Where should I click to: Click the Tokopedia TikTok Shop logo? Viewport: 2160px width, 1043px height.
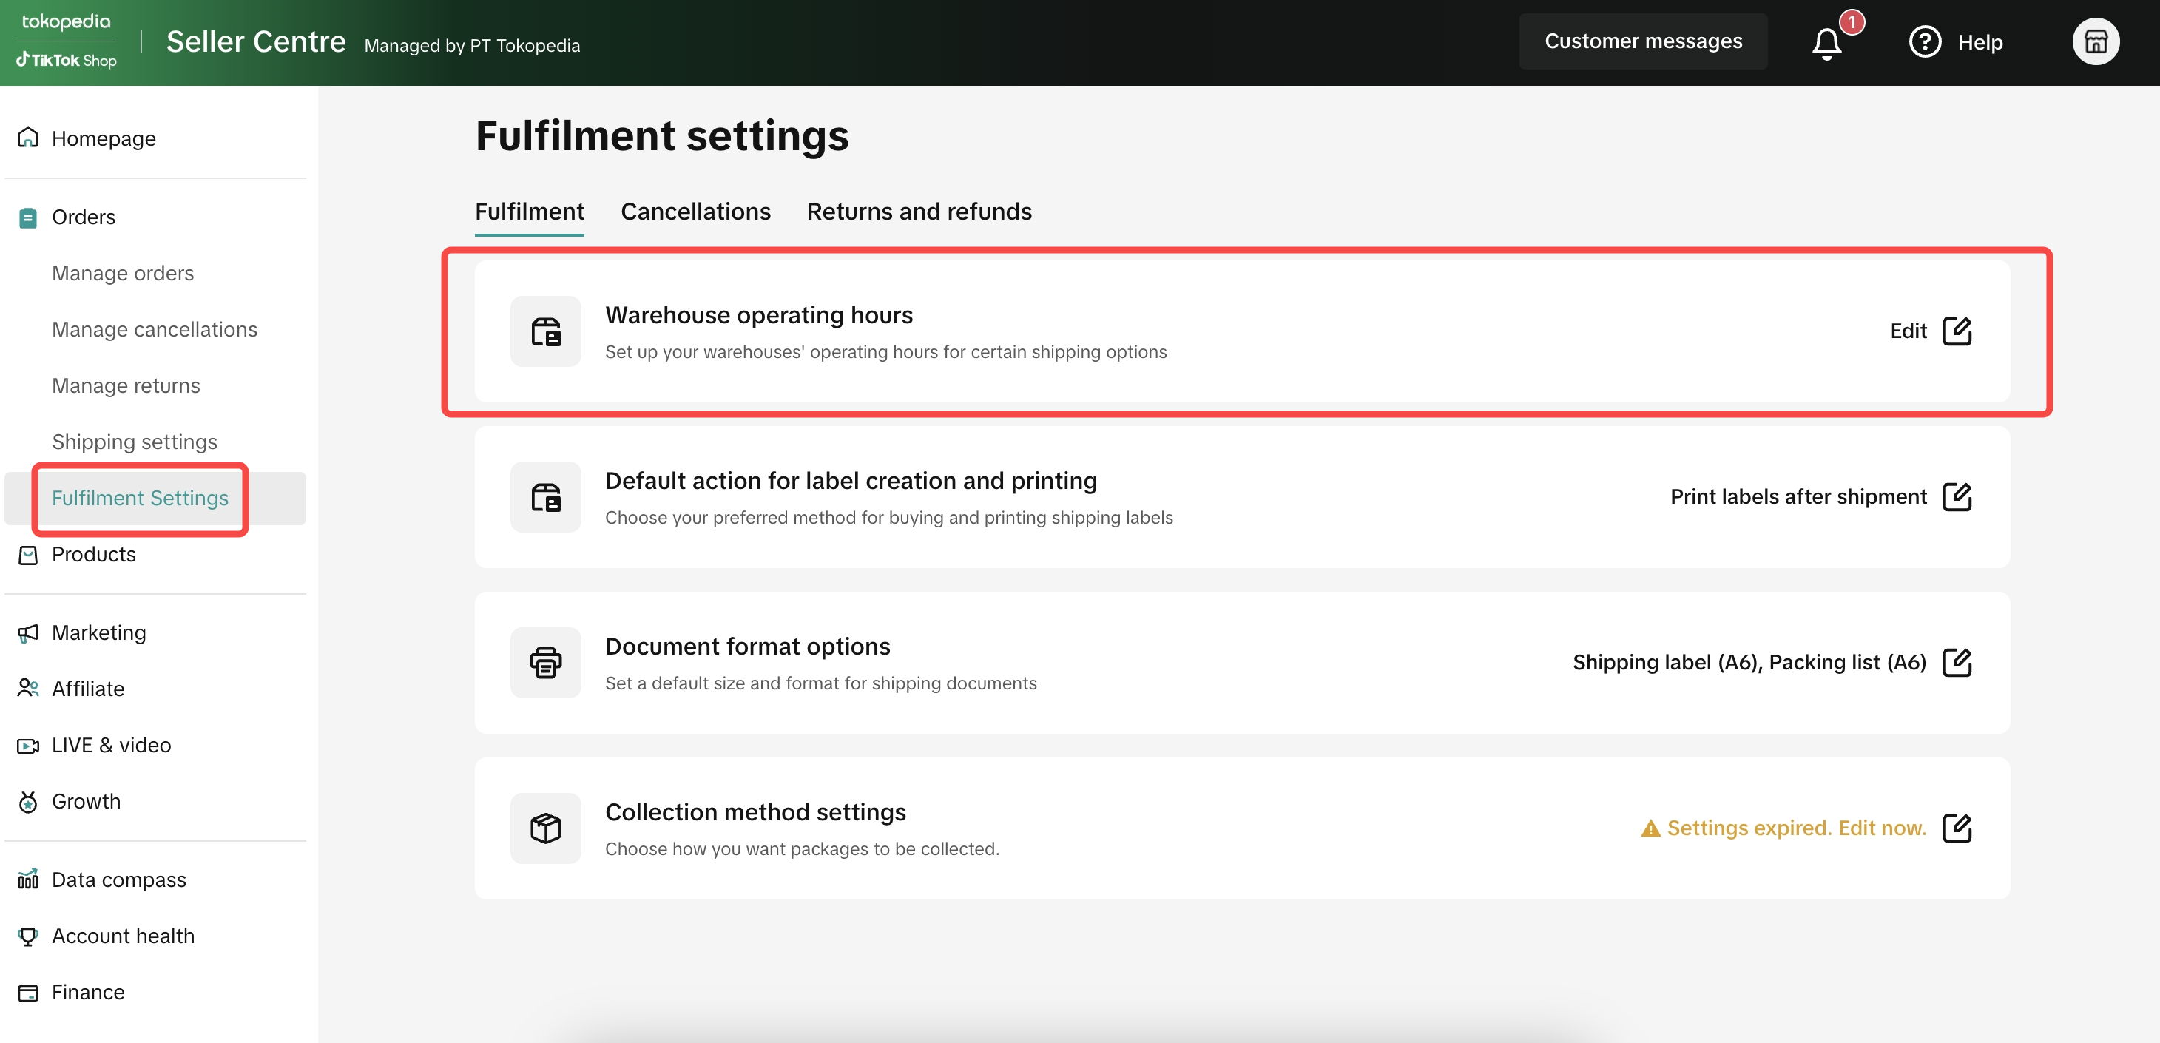(x=67, y=40)
